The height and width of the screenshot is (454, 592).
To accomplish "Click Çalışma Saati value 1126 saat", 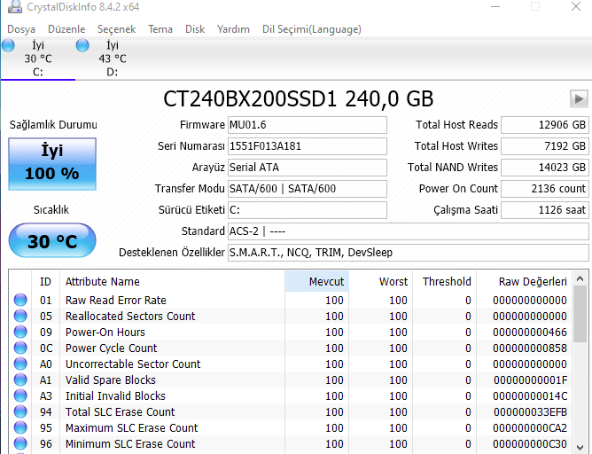I will click(545, 210).
